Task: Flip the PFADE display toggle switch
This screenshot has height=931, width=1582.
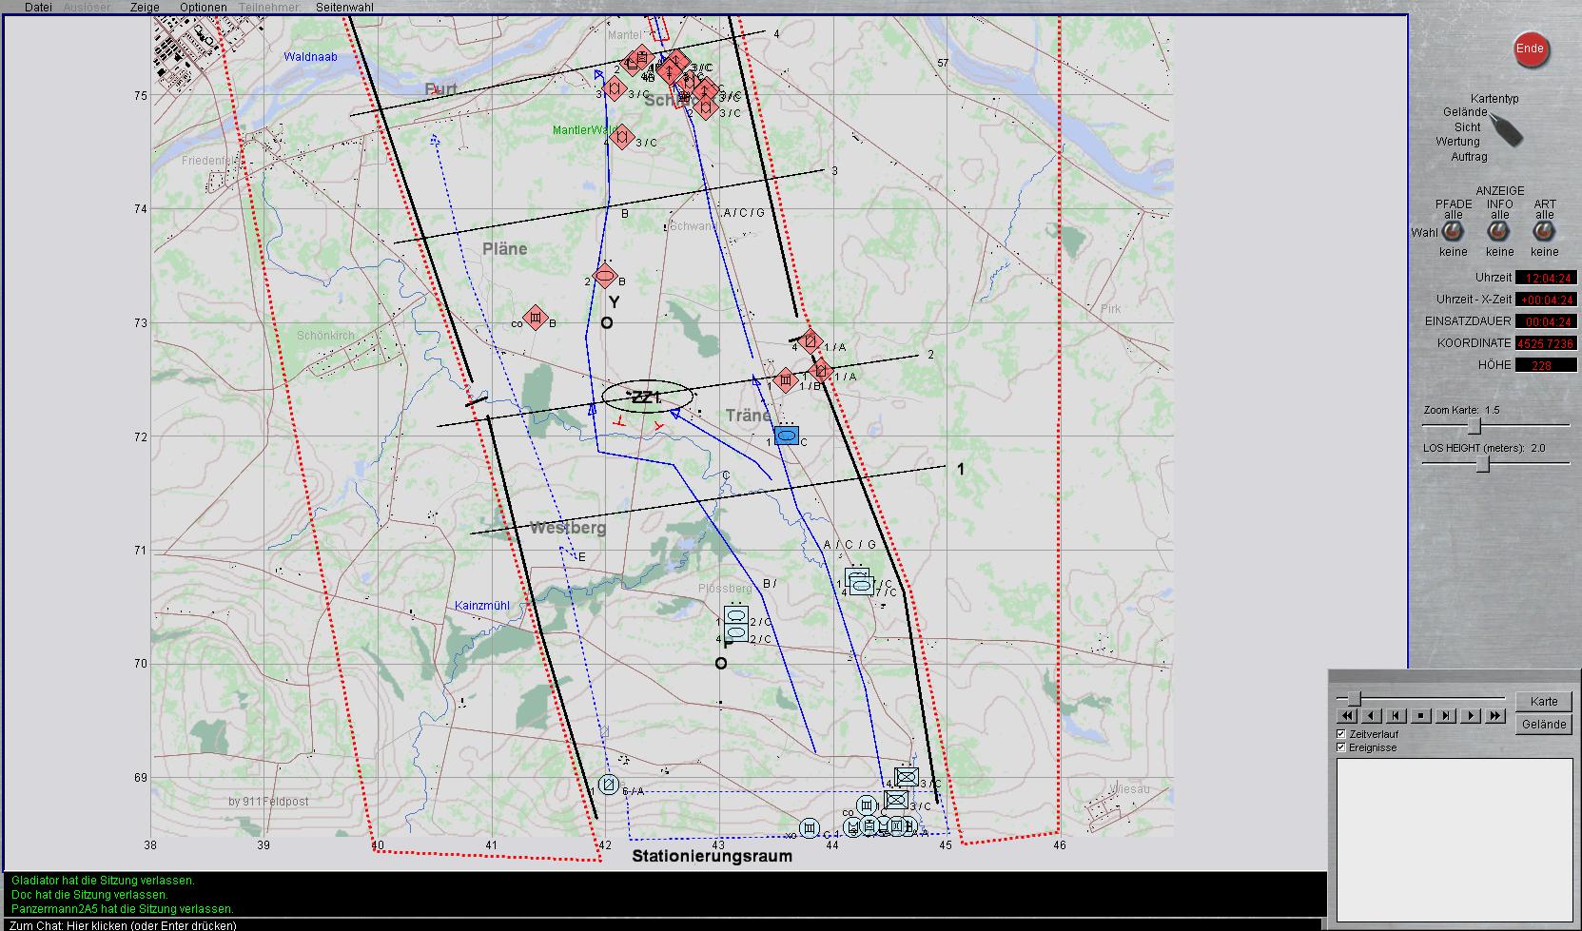Action: coord(1453,233)
